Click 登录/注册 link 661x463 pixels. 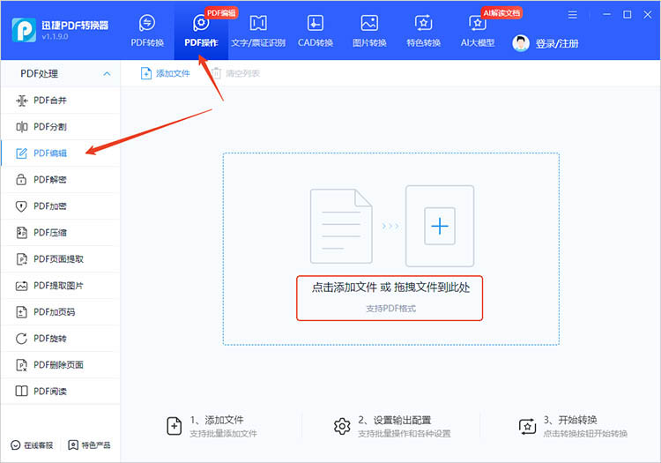coord(557,43)
